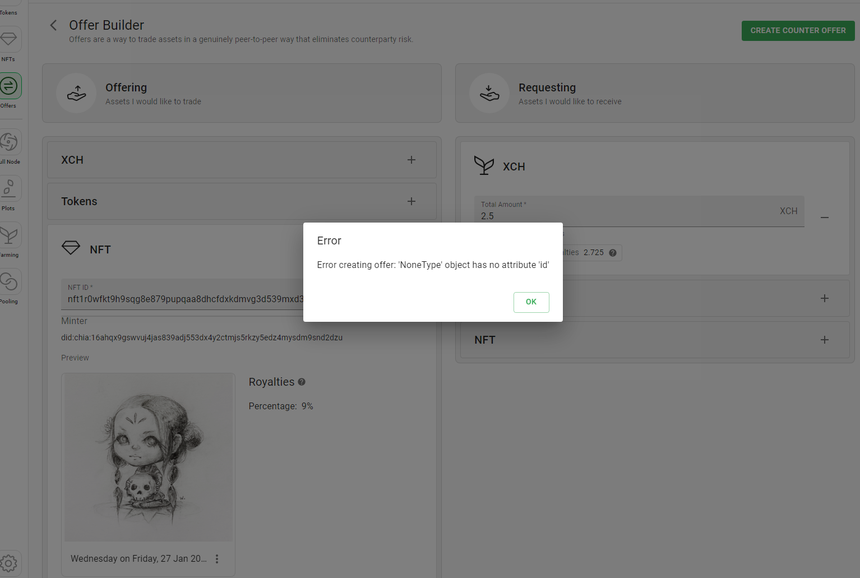Decrease the XCH Total Amount with minus
The image size is (860, 578).
coord(824,218)
